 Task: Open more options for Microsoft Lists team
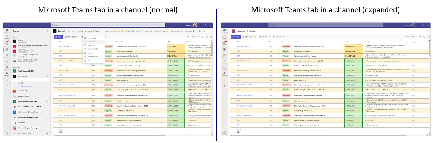pyautogui.click(x=47, y=91)
